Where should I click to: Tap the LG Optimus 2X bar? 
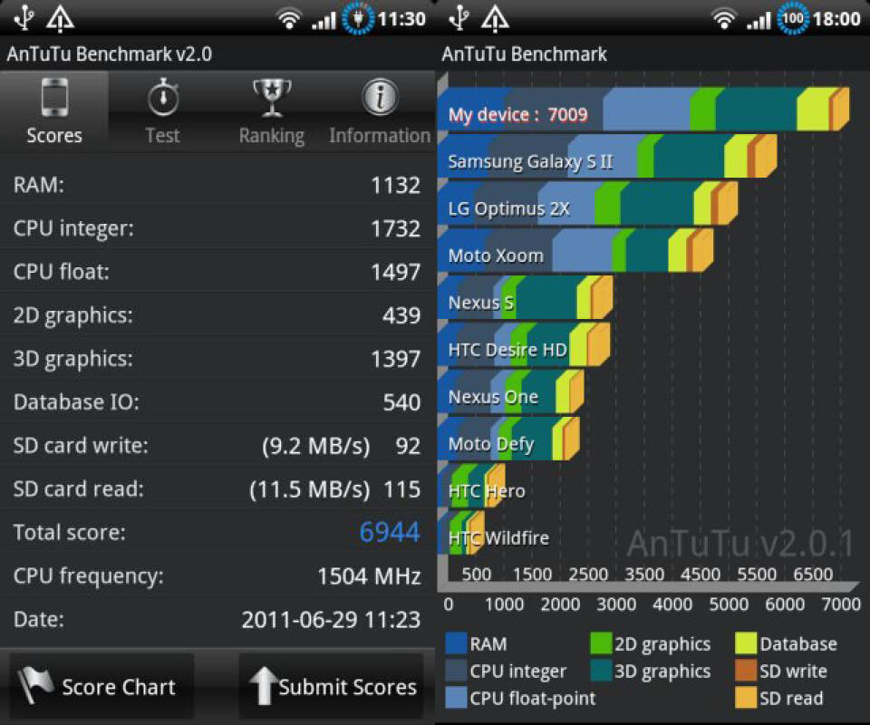(587, 203)
